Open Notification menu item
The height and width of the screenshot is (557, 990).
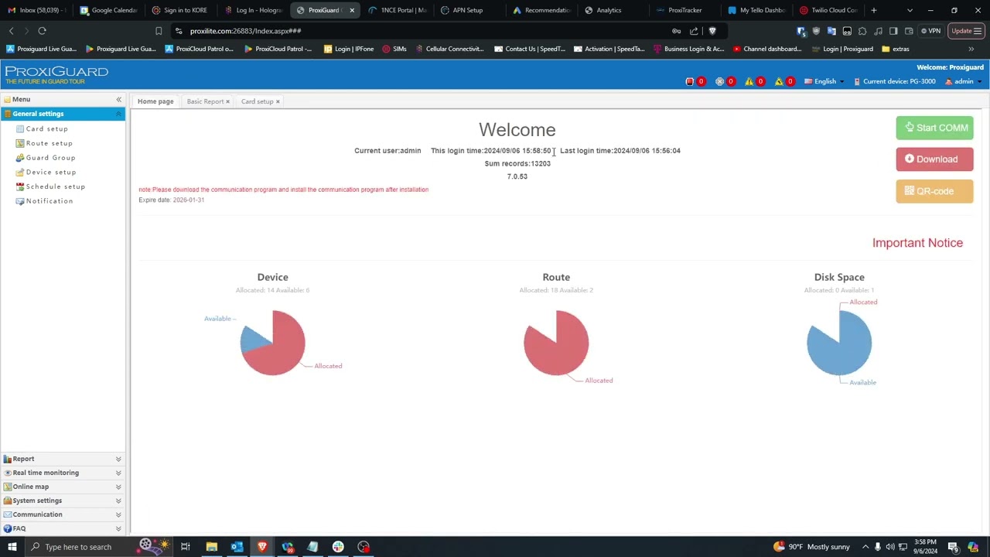coord(49,201)
